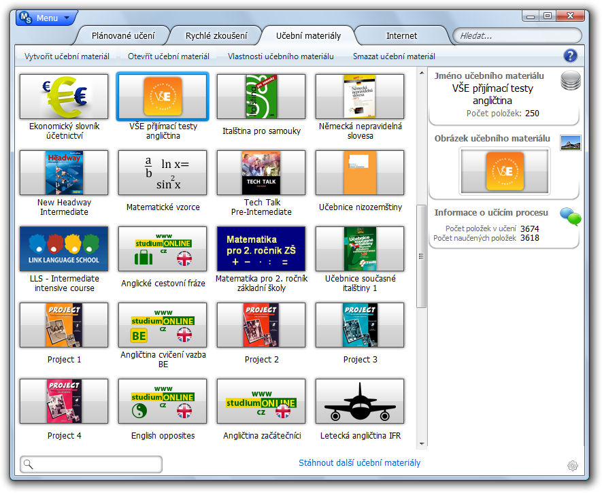The width and height of the screenshot is (602, 493).
Task: Click Počet položek value 250
Action: [532, 113]
